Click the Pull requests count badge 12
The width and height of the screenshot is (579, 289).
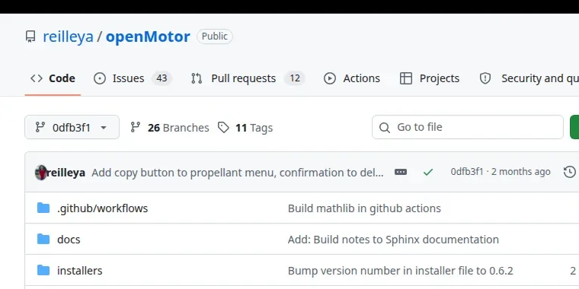(x=294, y=78)
